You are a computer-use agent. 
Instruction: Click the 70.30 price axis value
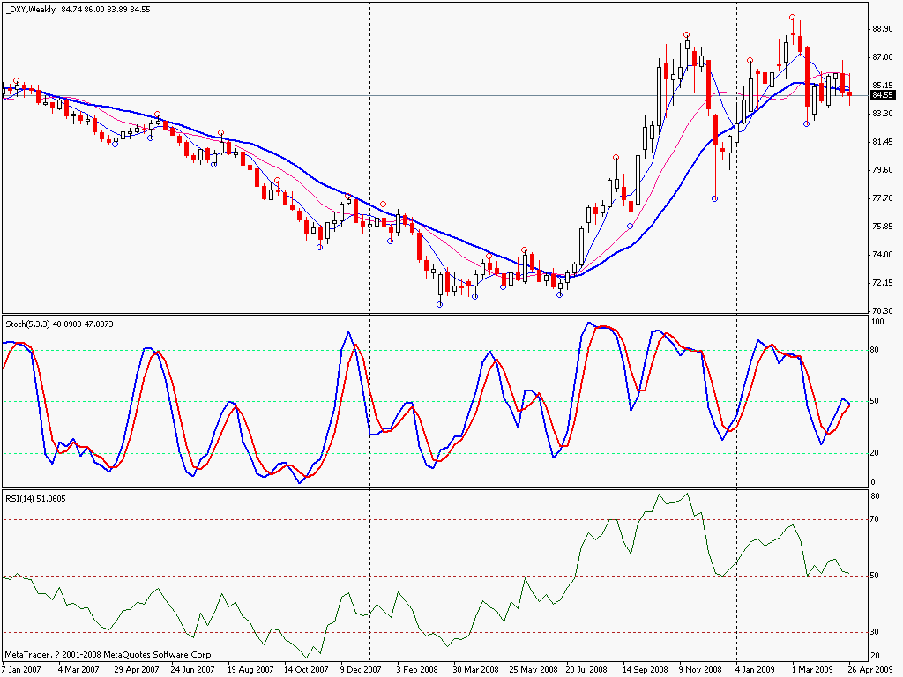[x=883, y=311]
